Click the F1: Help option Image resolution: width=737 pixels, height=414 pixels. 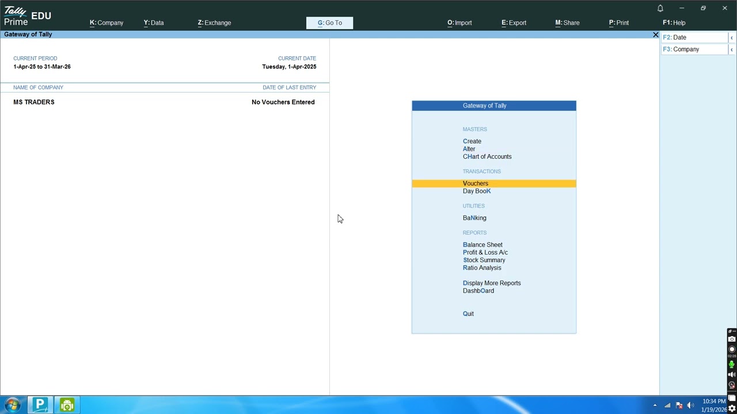pos(674,23)
